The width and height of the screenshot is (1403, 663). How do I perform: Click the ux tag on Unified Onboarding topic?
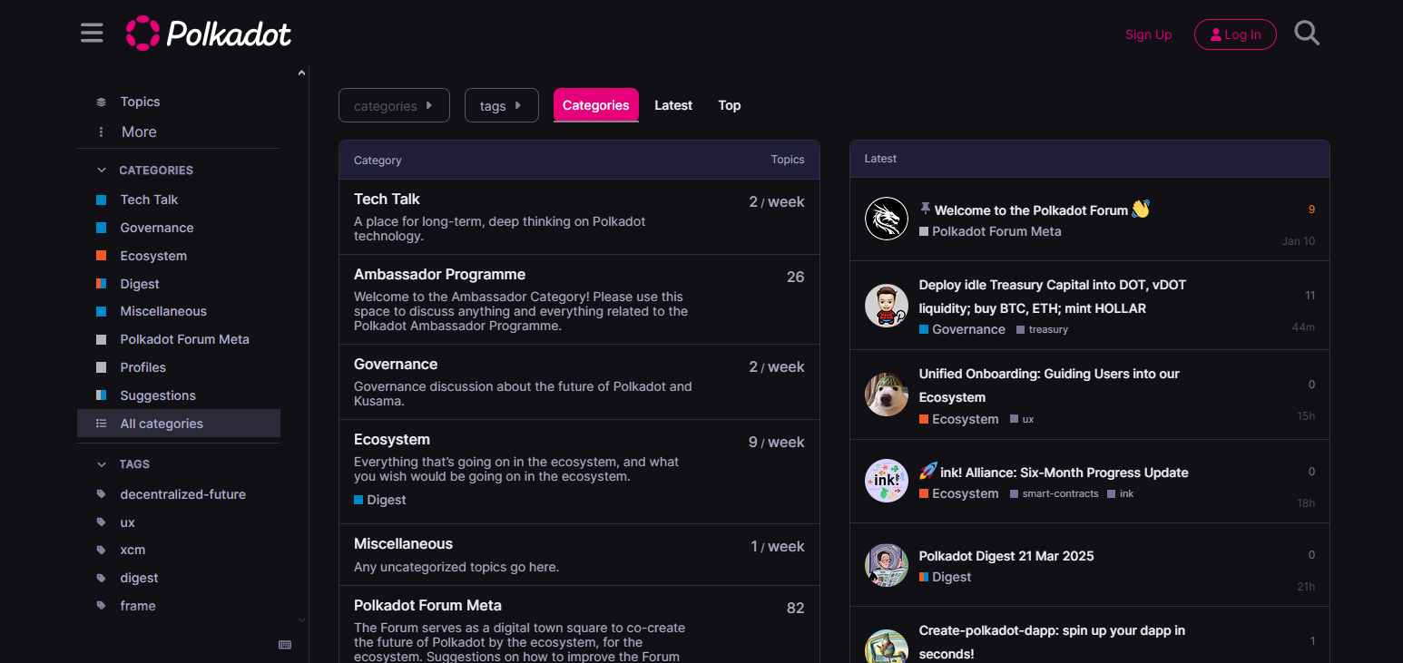(1022, 419)
